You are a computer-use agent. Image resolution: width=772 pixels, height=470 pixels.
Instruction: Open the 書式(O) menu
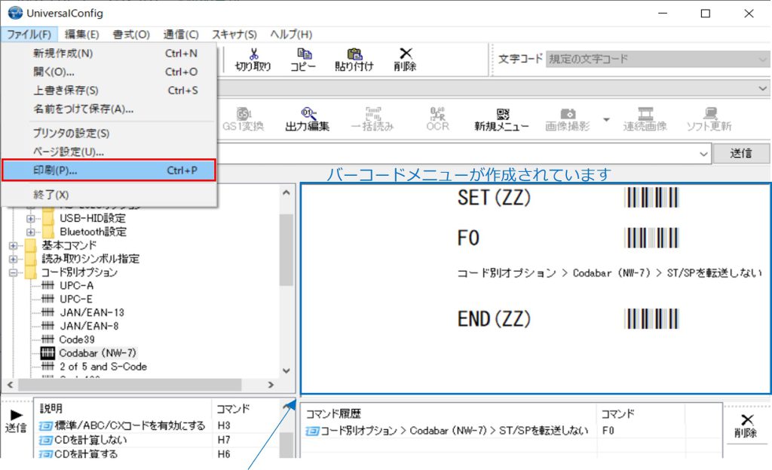coord(131,35)
